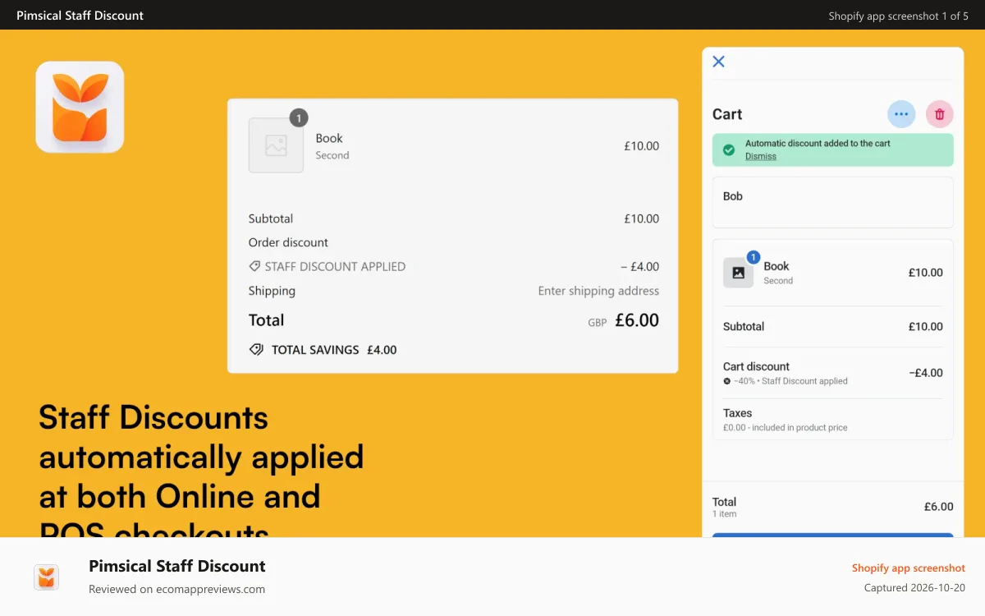Click the Book product image icon in cart
This screenshot has width=985, height=616.
(x=738, y=273)
